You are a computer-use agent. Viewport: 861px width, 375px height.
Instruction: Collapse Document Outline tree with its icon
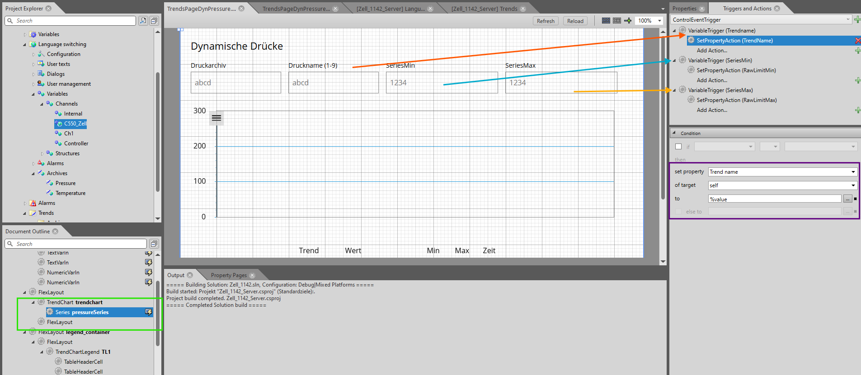point(154,244)
